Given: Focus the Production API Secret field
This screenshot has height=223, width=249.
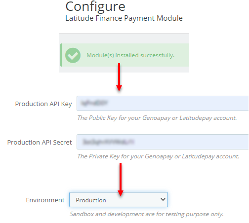Looking at the screenshot, I should click(163, 142).
